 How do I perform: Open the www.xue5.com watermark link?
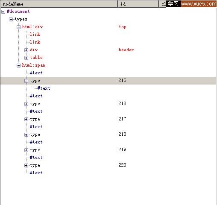pos(199,4)
